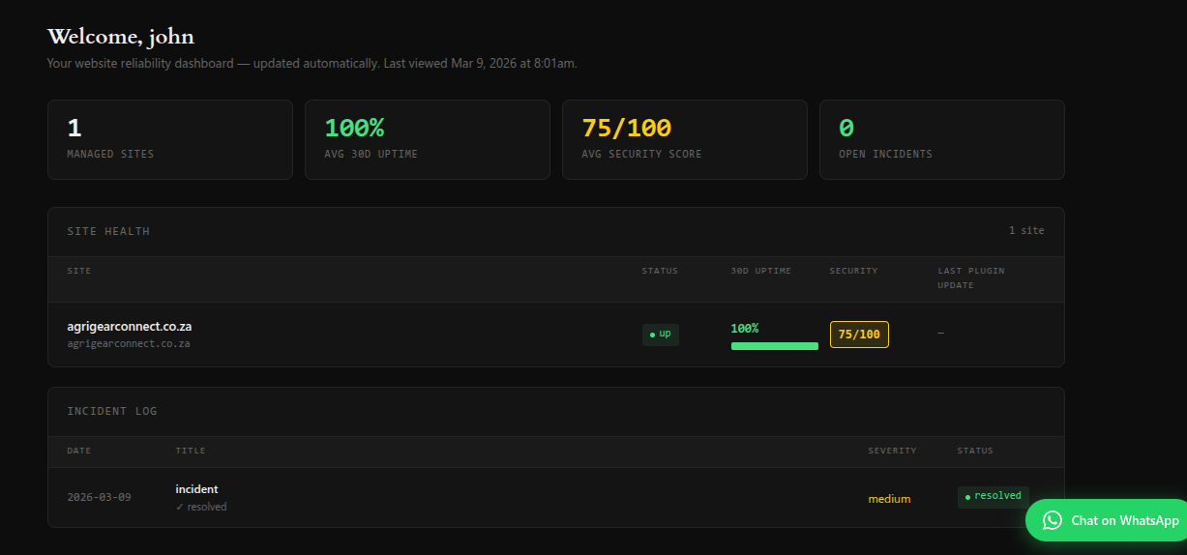Image resolution: width=1187 pixels, height=555 pixels.
Task: Click the 75/100 security score badge
Action: 859,335
